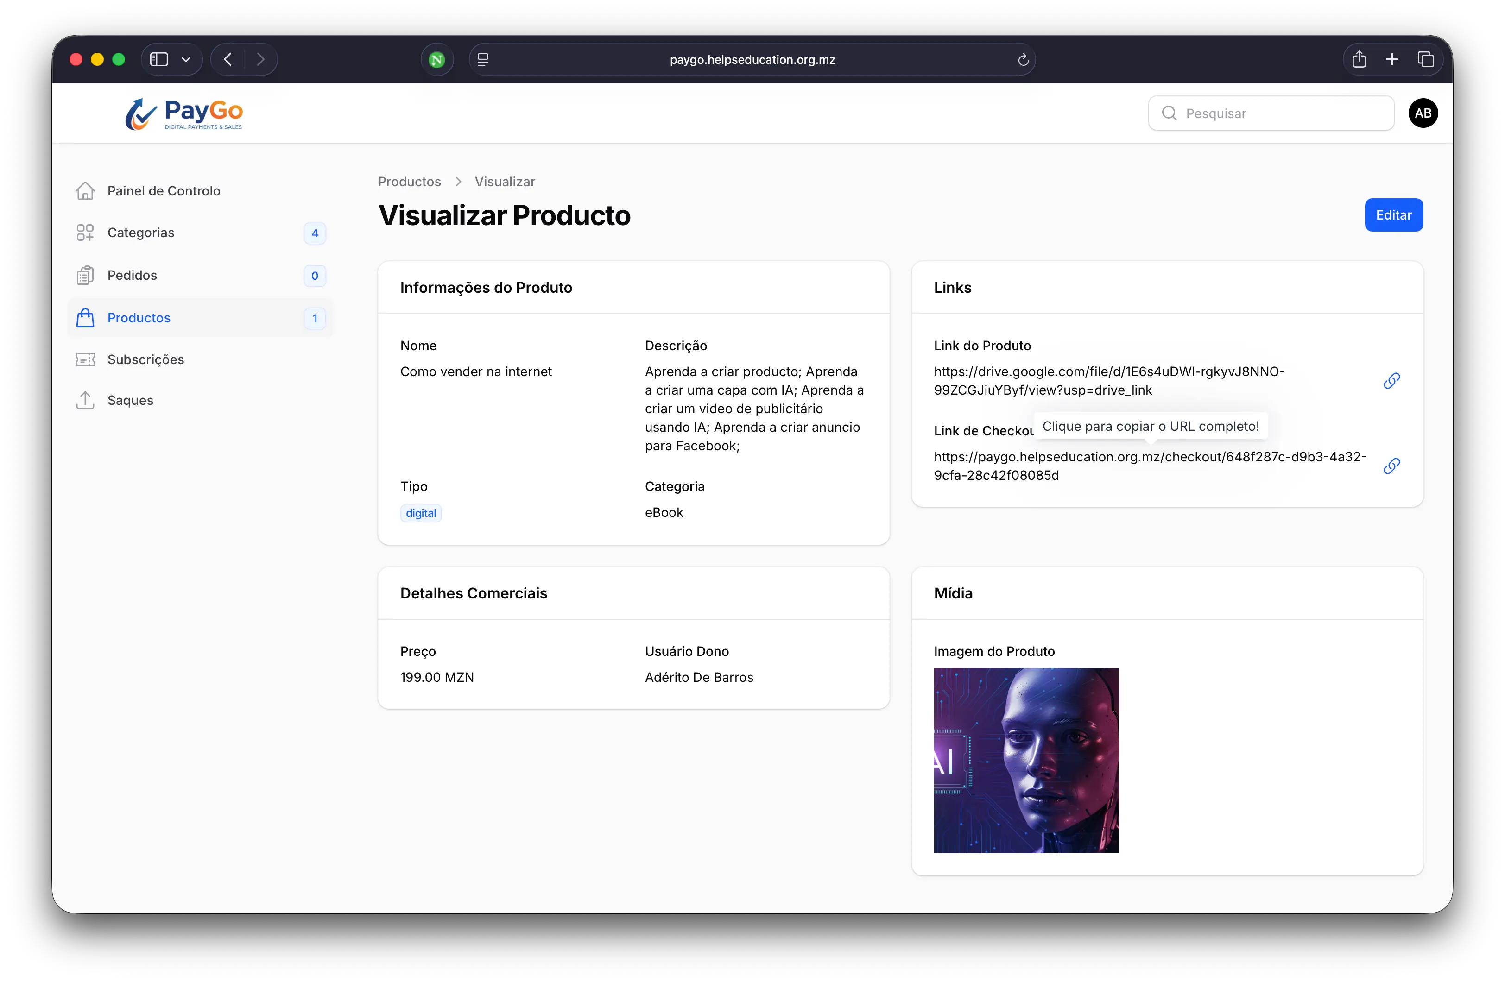The width and height of the screenshot is (1505, 982).
Task: Expand the sidebar dropdown chevron
Action: (186, 59)
